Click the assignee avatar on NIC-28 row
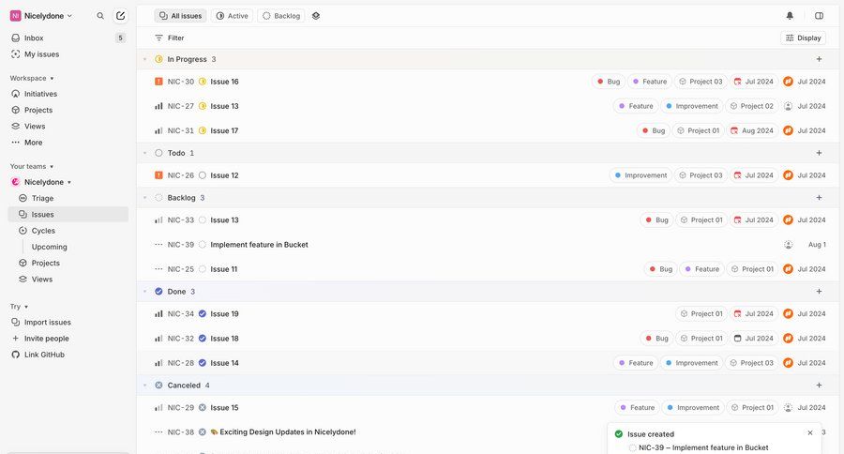The height and width of the screenshot is (454, 844). point(788,363)
